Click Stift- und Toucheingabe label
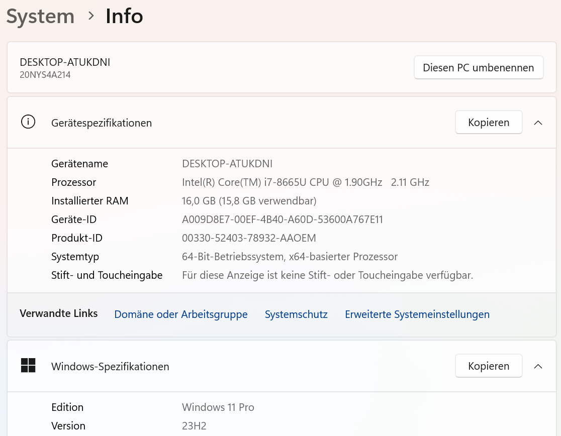 tap(107, 275)
